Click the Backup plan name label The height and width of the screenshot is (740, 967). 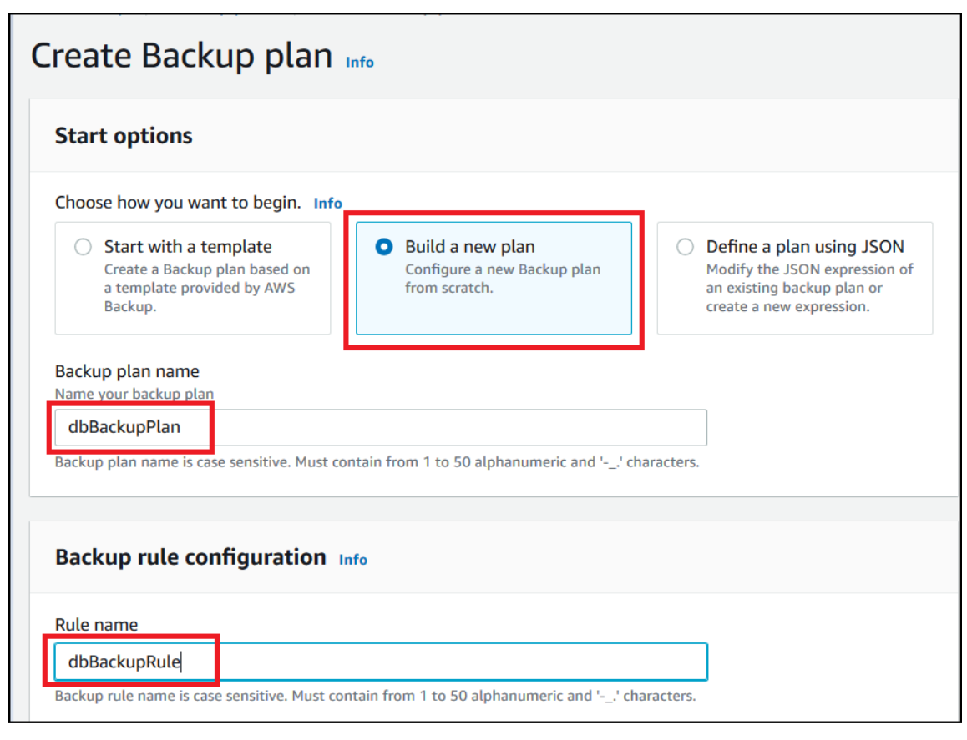click(127, 371)
